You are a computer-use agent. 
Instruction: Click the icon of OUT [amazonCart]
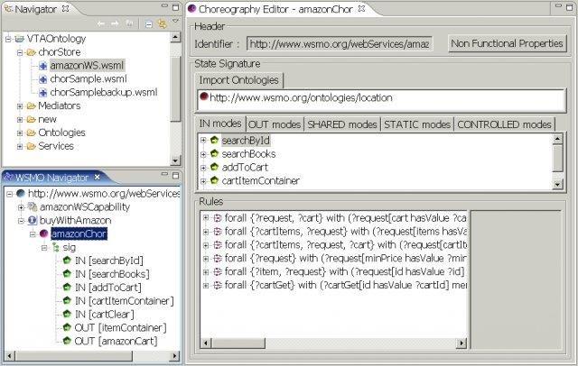pyautogui.click(x=67, y=341)
